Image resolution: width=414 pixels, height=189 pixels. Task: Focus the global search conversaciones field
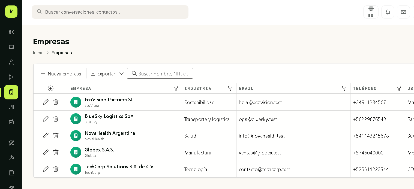point(110,12)
